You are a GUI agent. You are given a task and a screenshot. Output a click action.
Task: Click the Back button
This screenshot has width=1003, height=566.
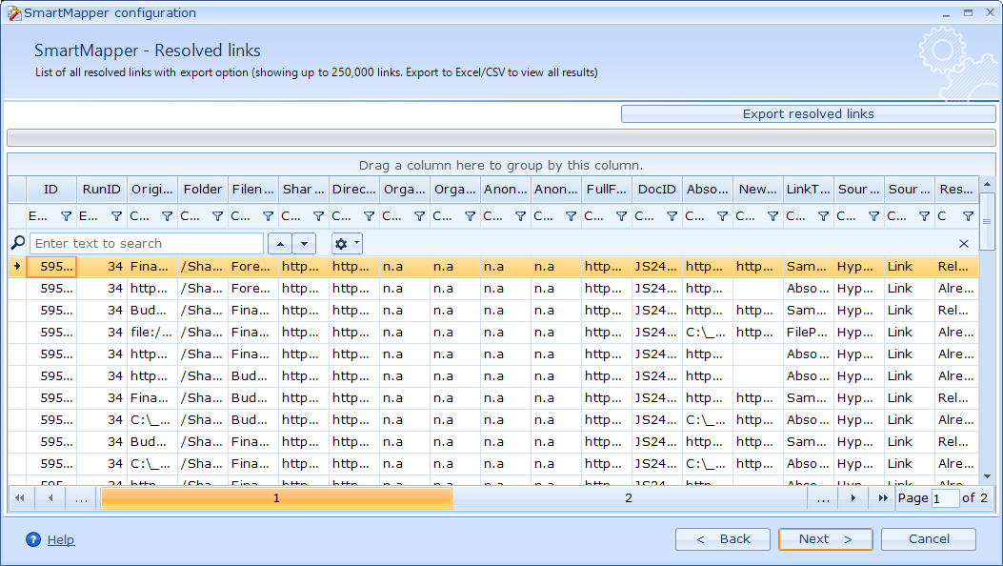pyautogui.click(x=723, y=539)
